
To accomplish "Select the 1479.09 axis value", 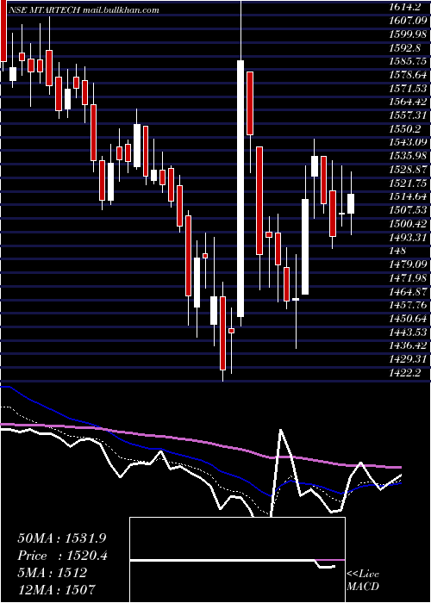I will point(408,264).
